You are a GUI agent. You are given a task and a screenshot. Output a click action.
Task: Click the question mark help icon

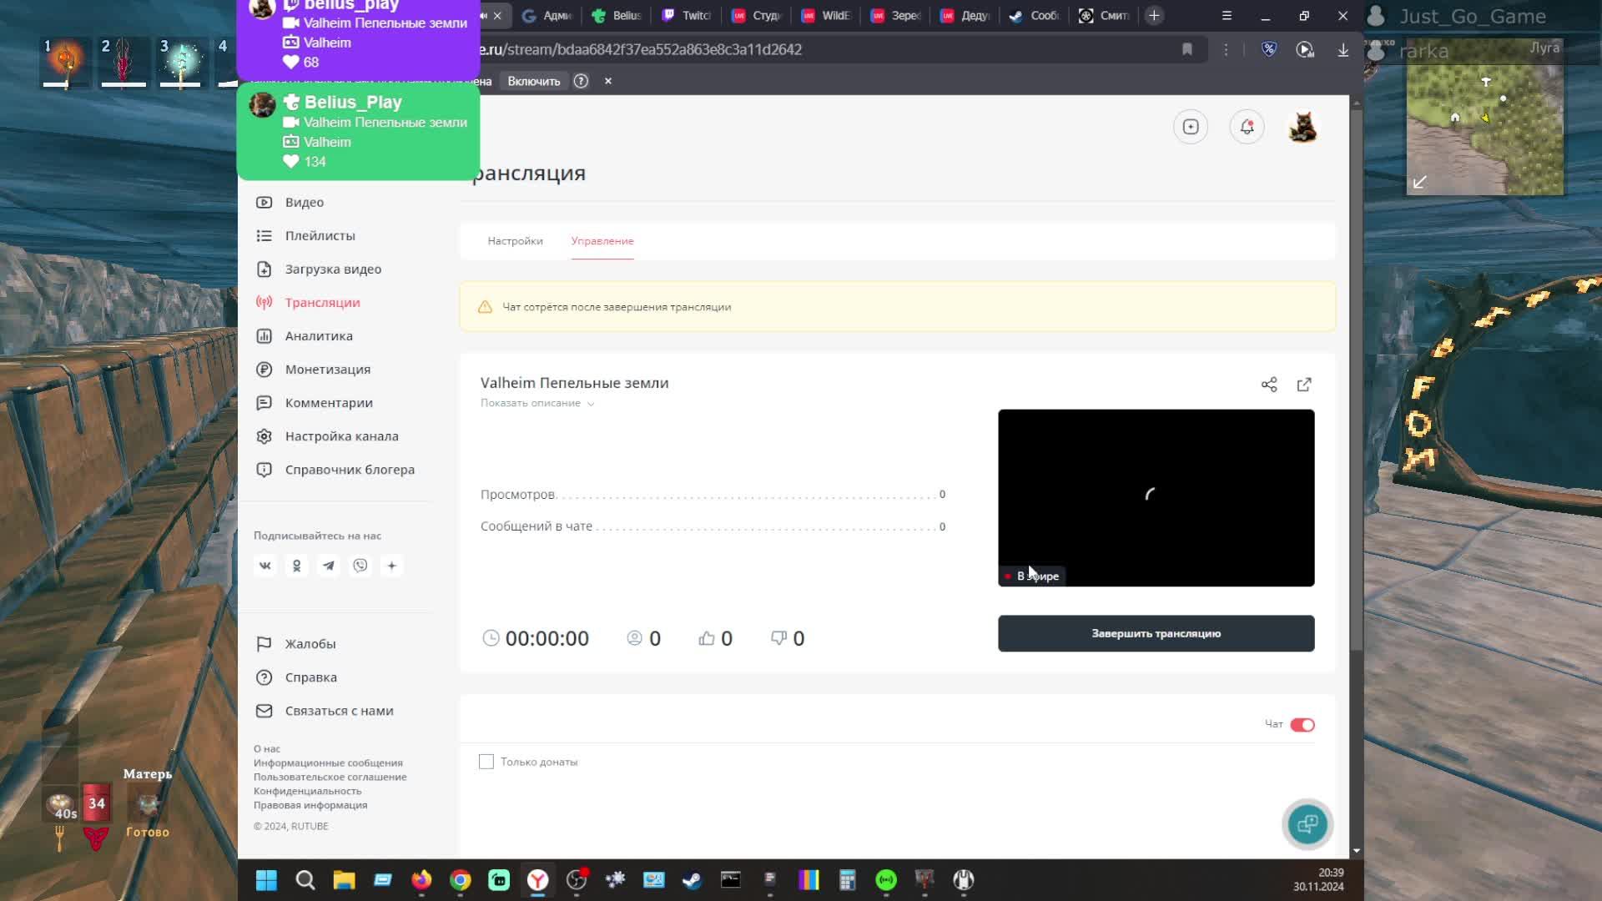[581, 81]
